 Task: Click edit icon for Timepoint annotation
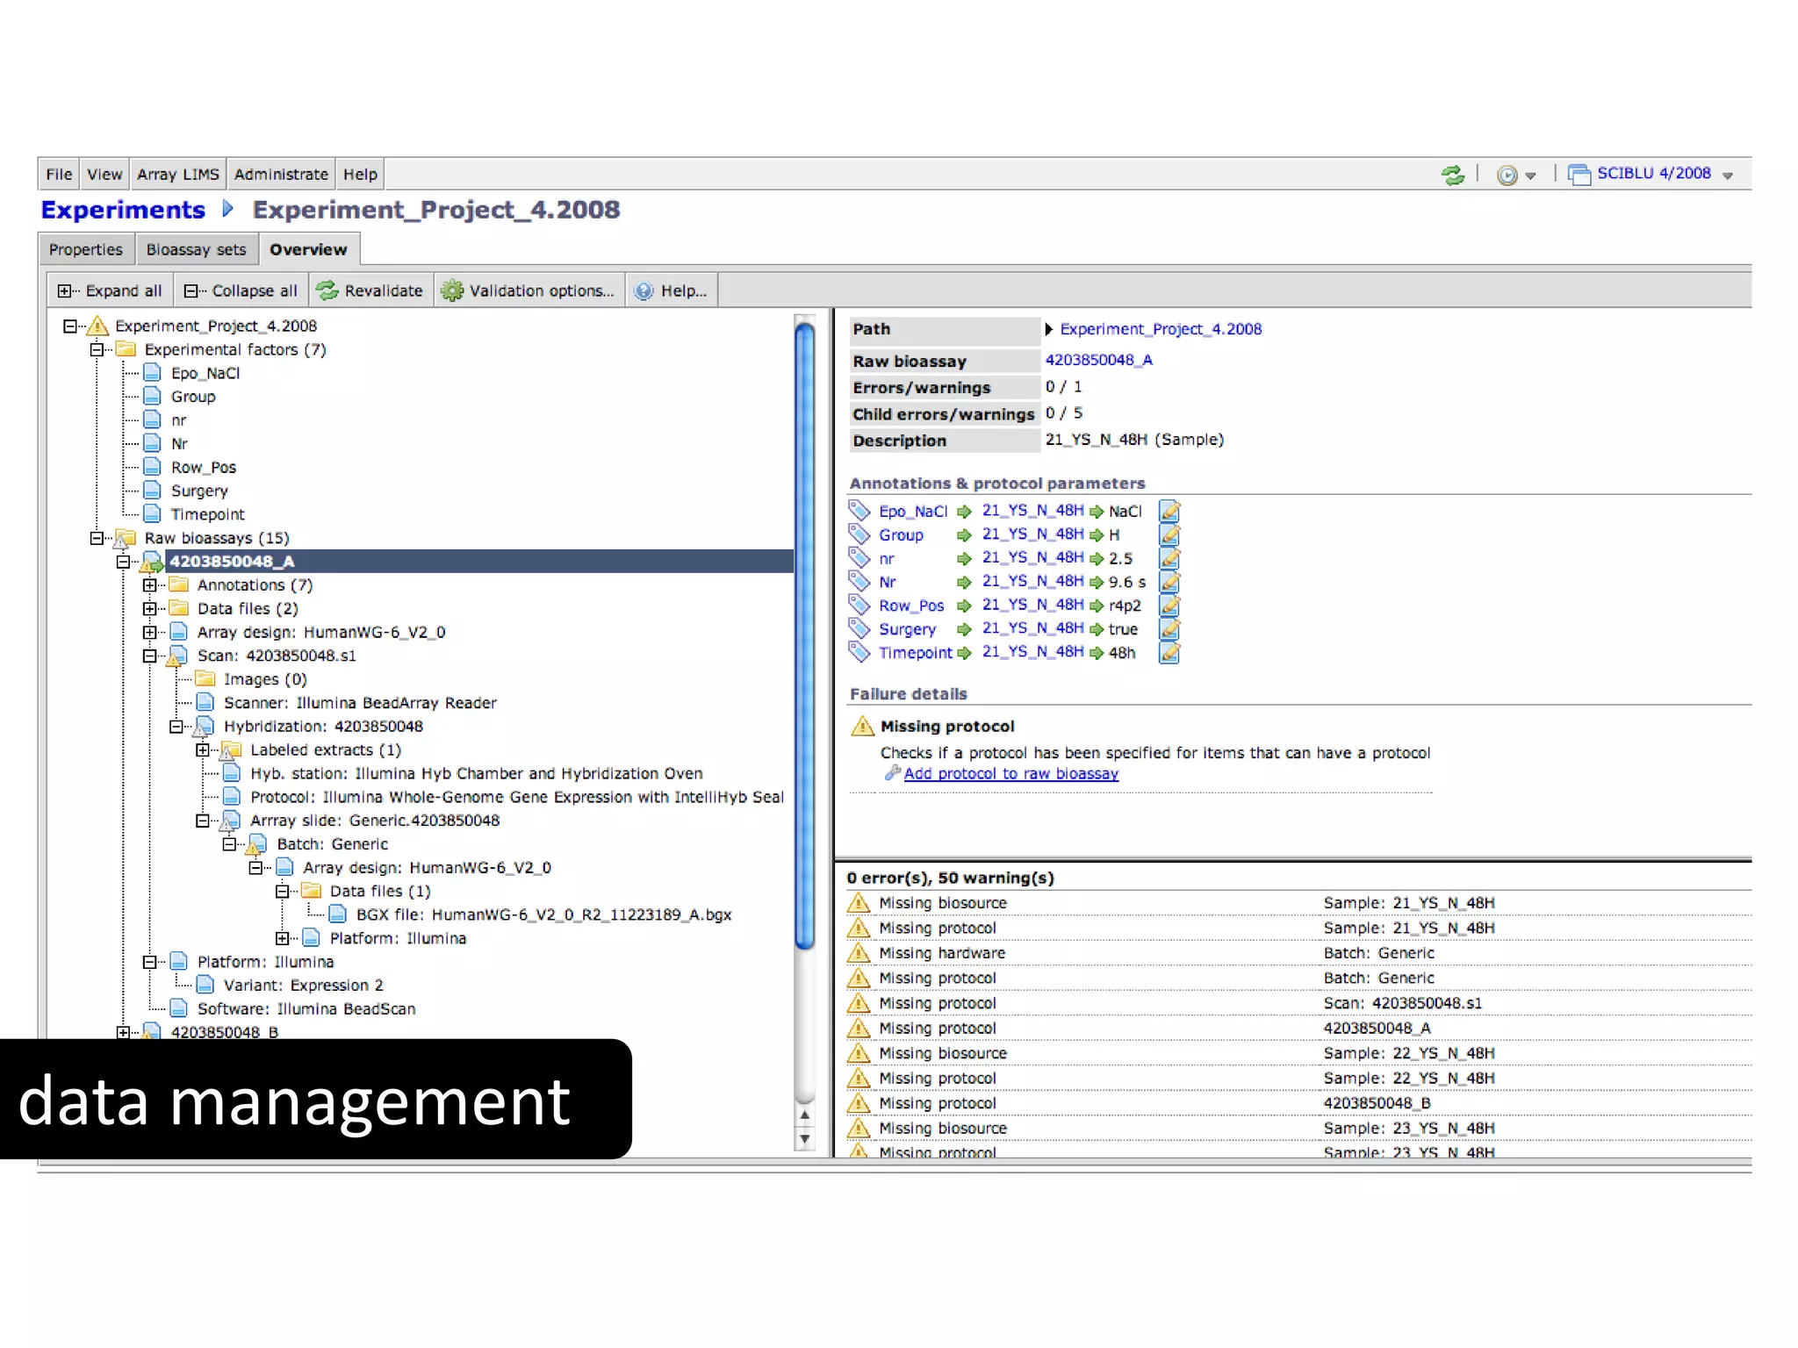click(x=1169, y=653)
